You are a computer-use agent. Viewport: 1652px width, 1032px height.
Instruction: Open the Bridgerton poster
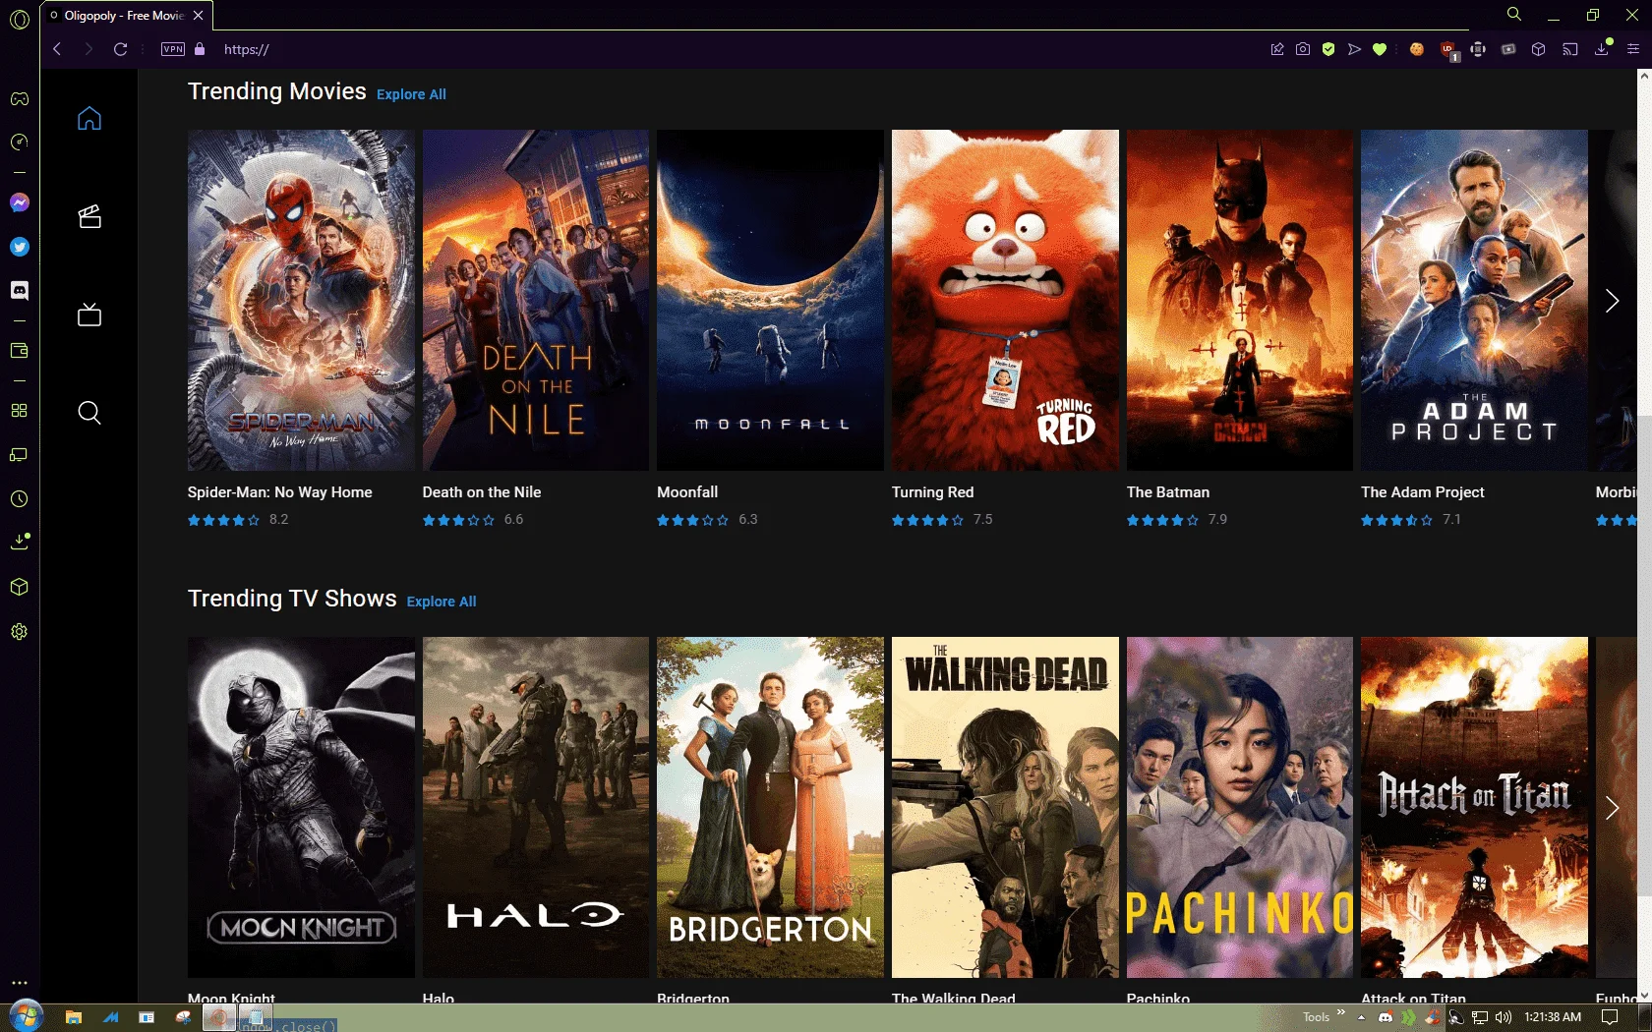point(770,807)
